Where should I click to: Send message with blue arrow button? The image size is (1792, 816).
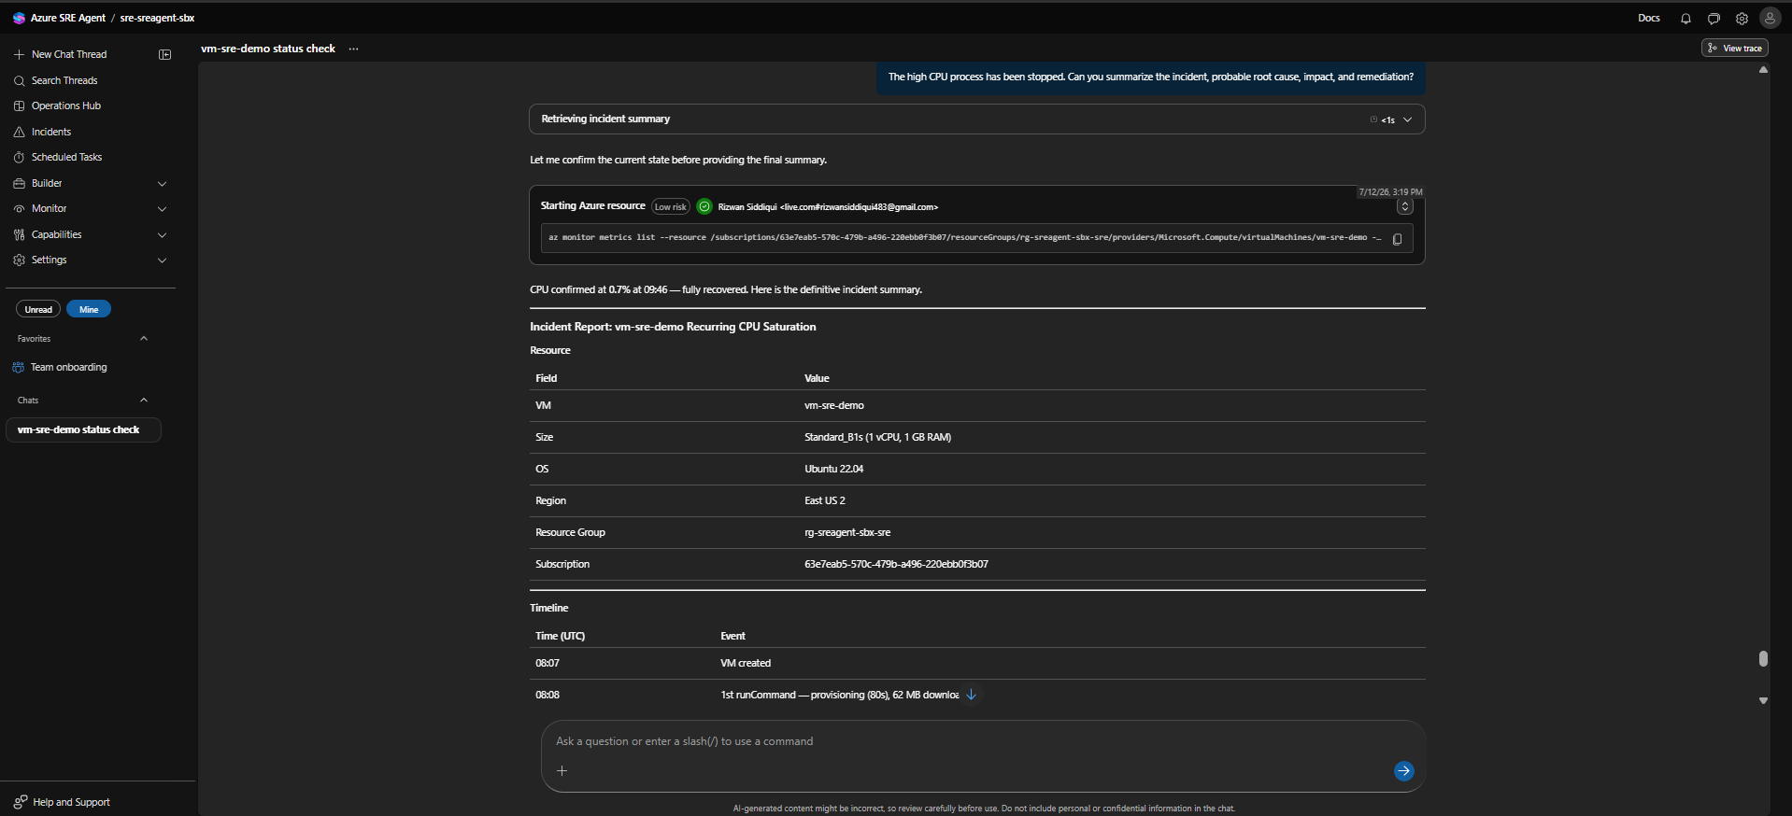[1403, 771]
